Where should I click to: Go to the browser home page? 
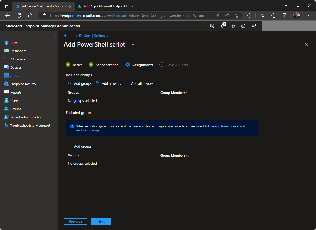click(x=30, y=16)
